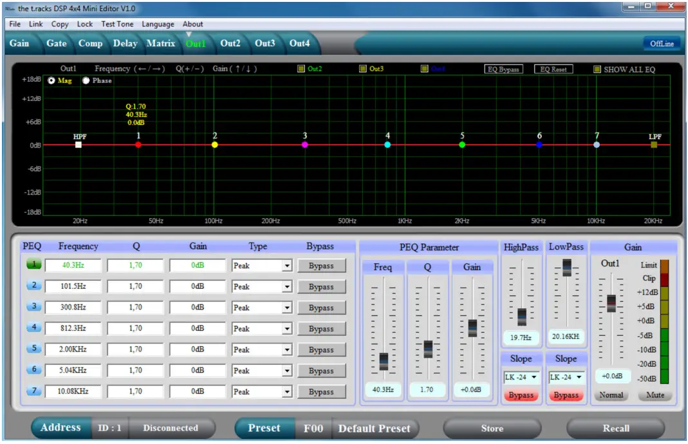Viewport: 688px width, 444px height.
Task: Click the Frequency field for PEQ 4
Action: (73, 328)
